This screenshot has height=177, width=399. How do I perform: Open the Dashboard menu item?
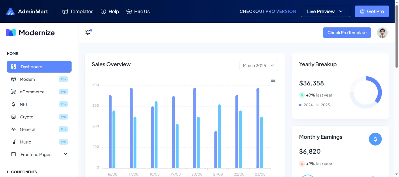click(x=39, y=67)
